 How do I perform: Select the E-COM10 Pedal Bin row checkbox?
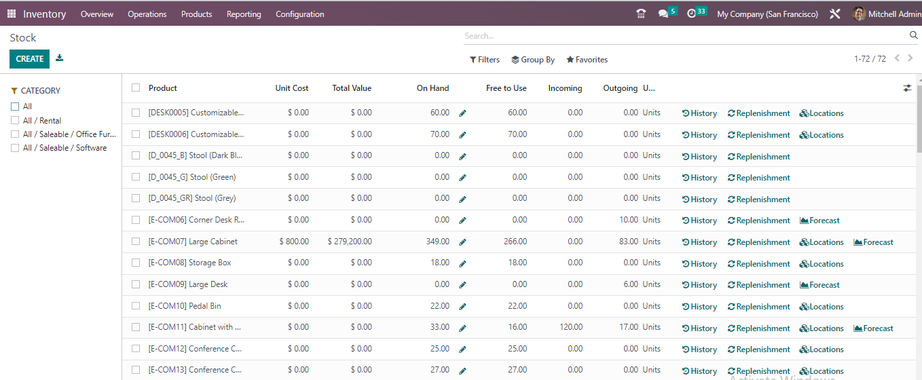tap(136, 305)
